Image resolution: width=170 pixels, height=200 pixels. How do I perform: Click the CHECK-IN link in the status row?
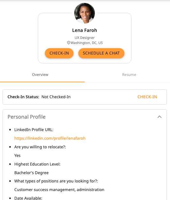[x=147, y=97]
